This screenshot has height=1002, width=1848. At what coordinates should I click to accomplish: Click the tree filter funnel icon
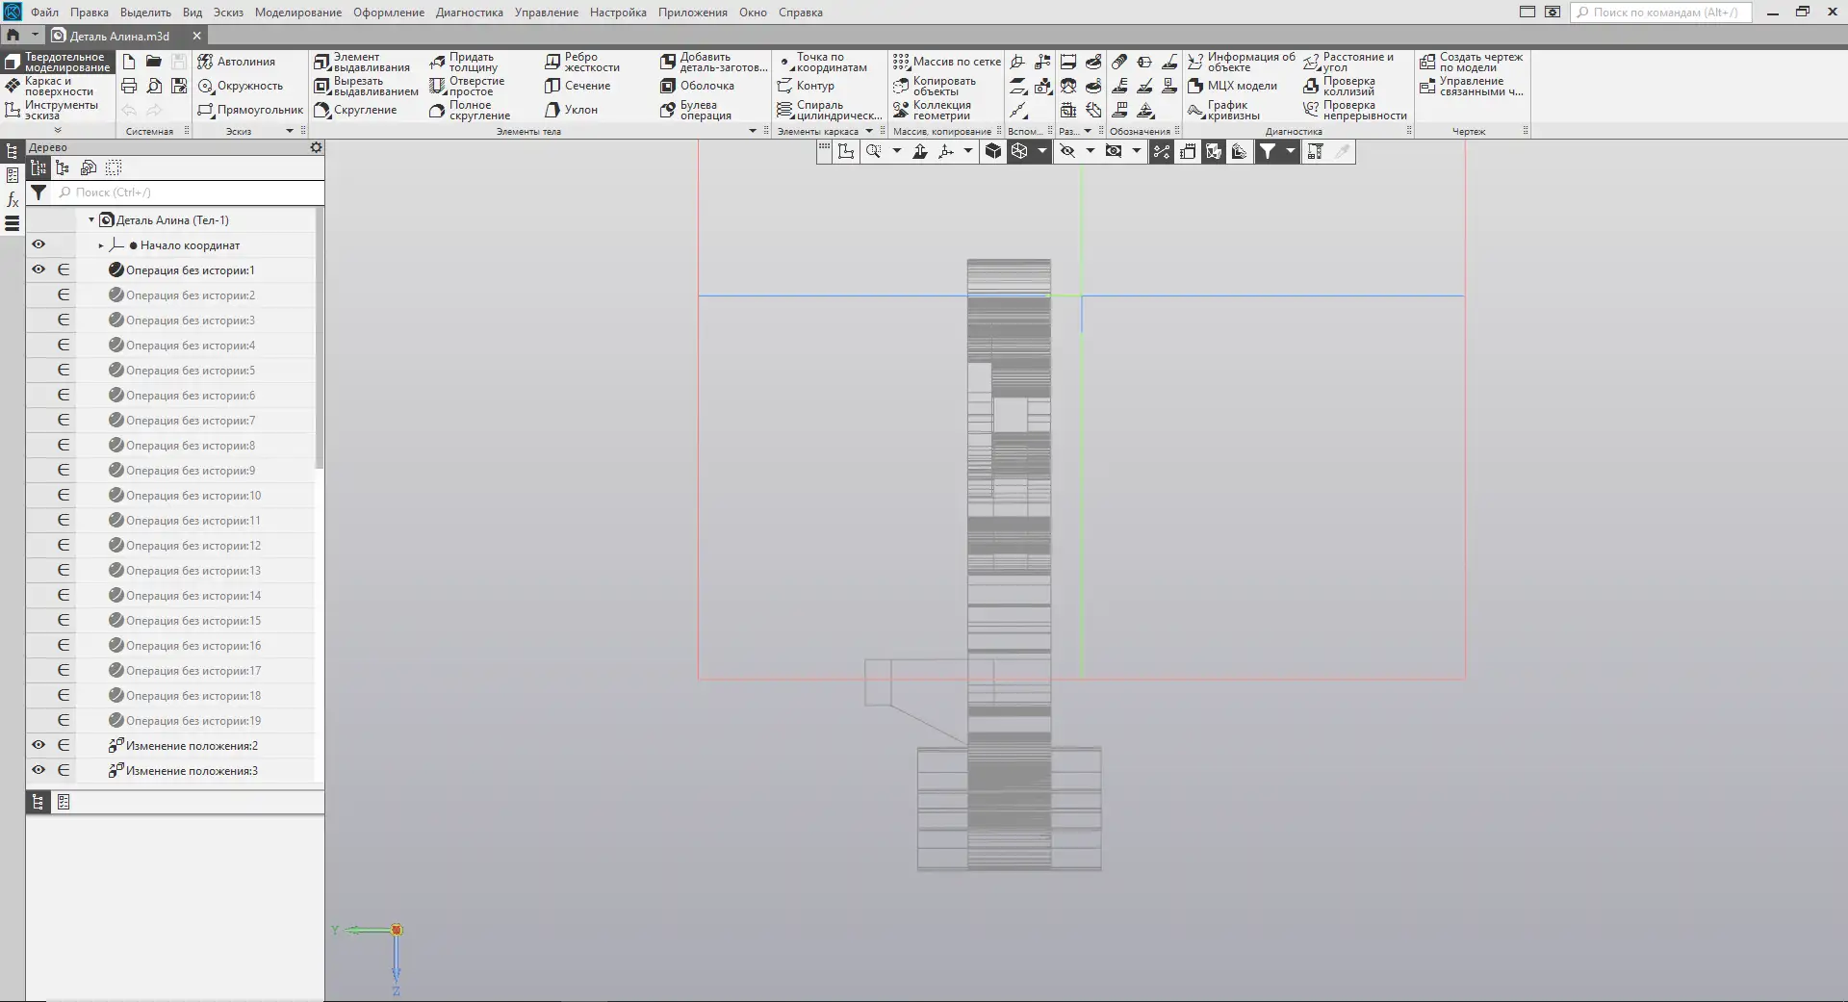tap(38, 193)
